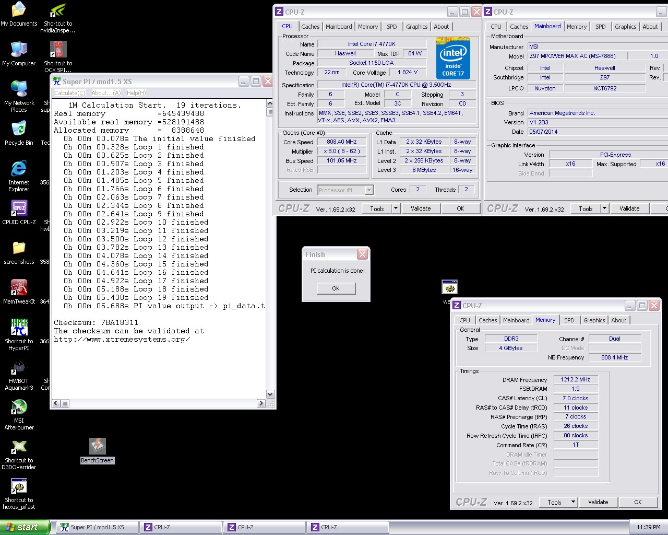Click the Super PI title bar icon
668x535 pixels.
coord(57,81)
